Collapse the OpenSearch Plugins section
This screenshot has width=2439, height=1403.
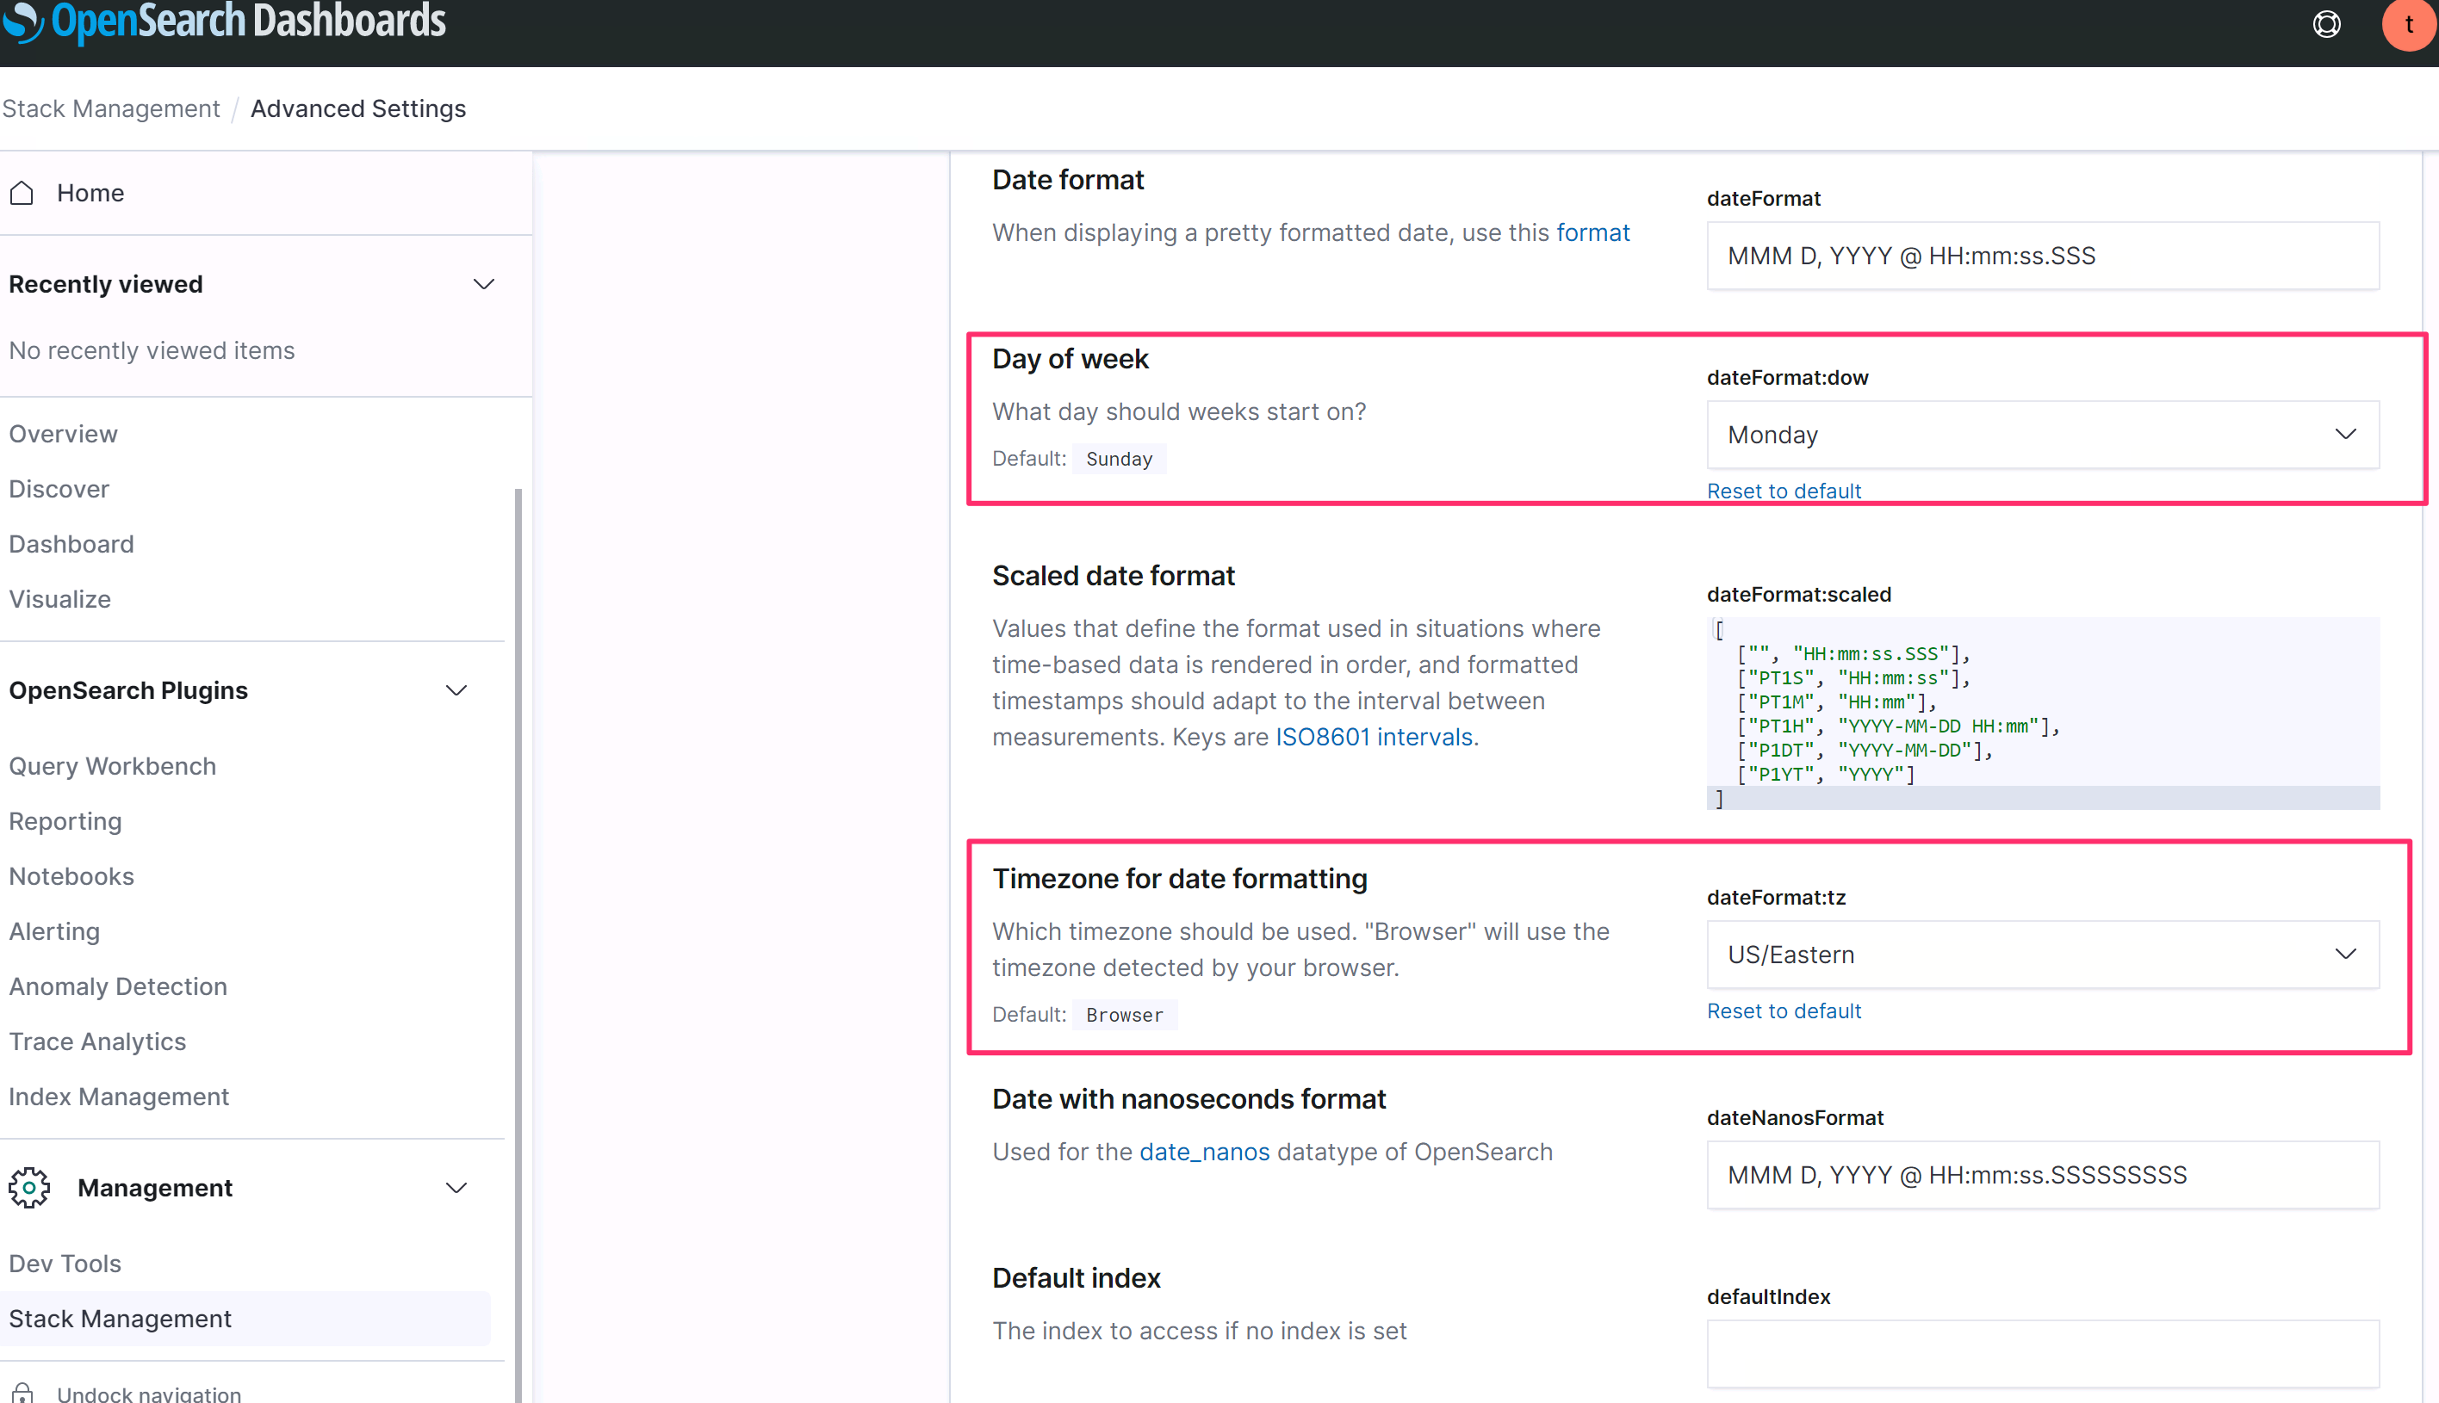point(456,691)
